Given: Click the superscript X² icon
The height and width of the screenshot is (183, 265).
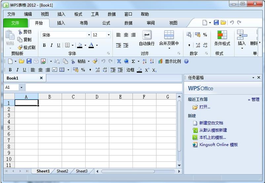Looking at the screenshot, I should pyautogui.click(x=147, y=70).
